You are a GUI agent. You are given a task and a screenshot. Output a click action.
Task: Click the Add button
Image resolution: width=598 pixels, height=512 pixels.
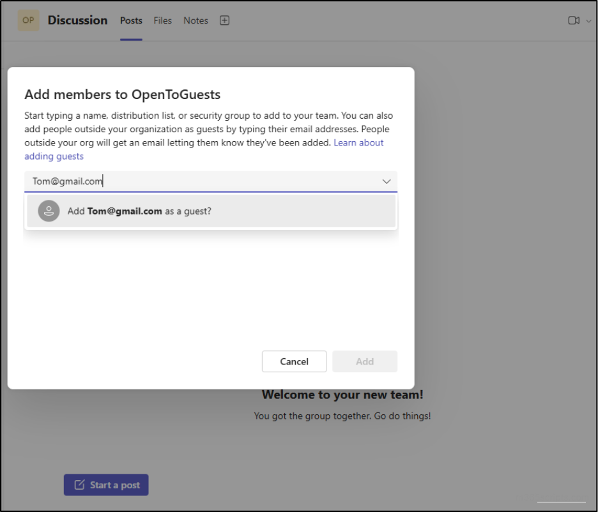[365, 361]
